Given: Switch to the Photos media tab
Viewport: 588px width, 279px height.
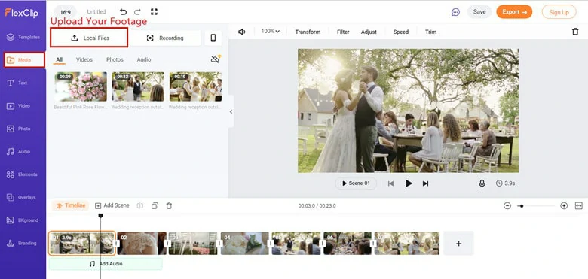Looking at the screenshot, I should [115, 60].
